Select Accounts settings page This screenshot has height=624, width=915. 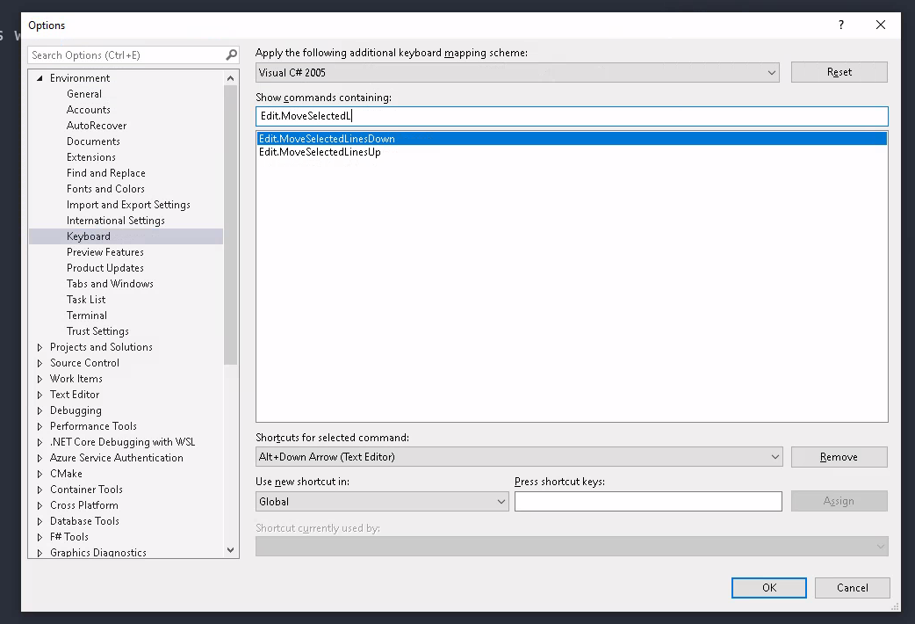[x=88, y=109]
